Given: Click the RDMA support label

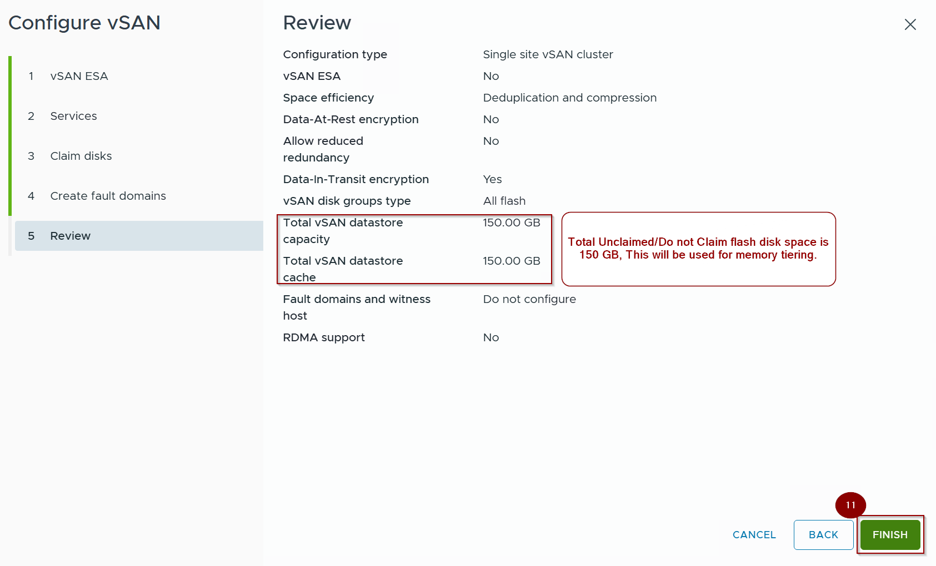Looking at the screenshot, I should 324,337.
